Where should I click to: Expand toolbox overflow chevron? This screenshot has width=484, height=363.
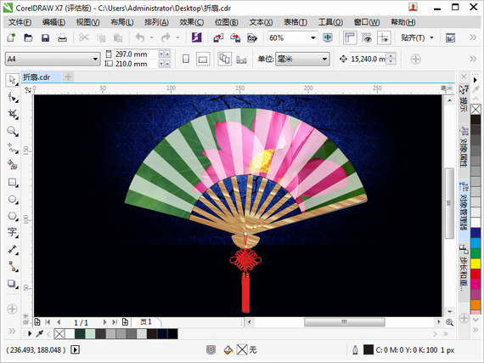tap(12, 331)
